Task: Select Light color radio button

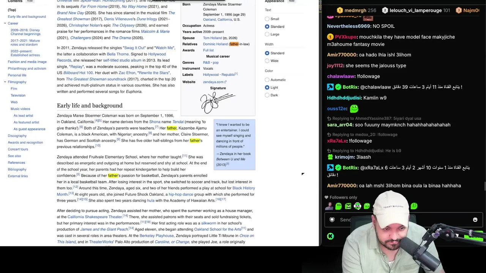Action: (x=267, y=88)
